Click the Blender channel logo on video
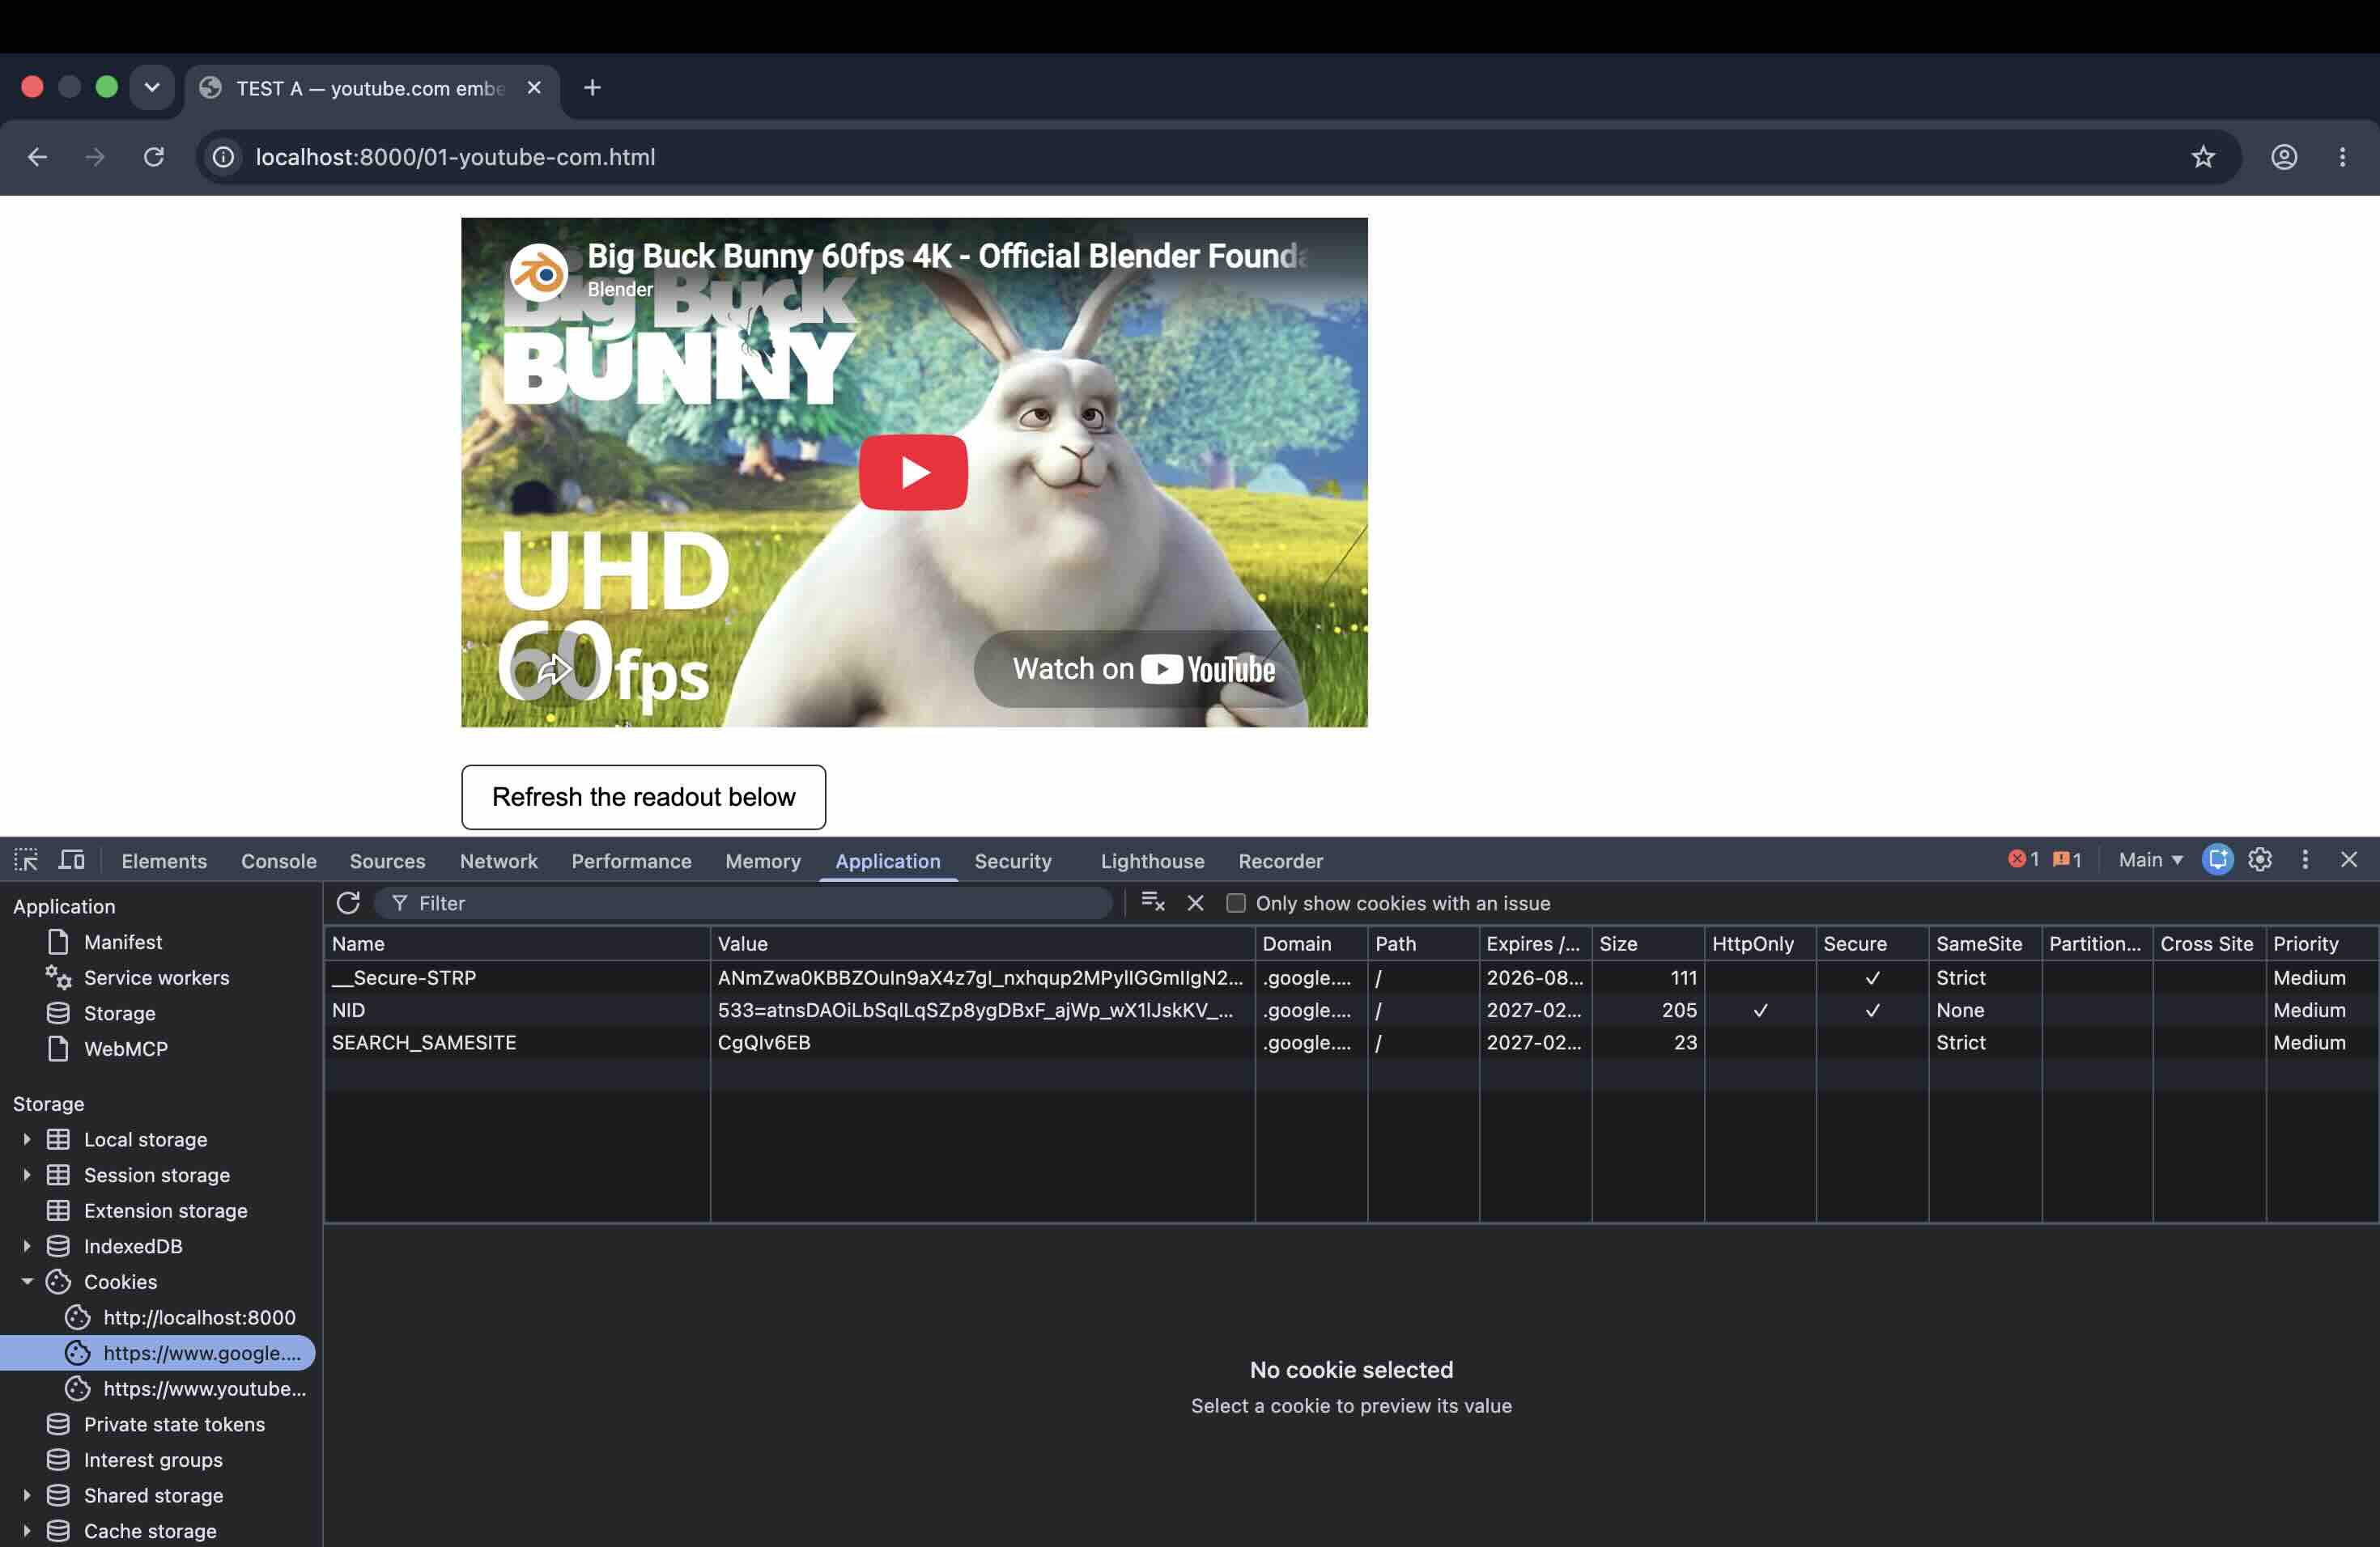Screen dimensions: 2380x1547 tap(539, 272)
